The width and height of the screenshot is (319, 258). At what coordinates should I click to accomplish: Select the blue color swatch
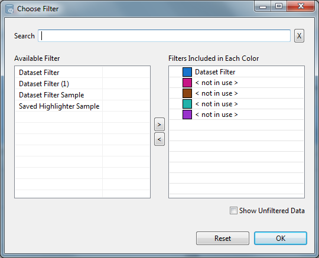(187, 72)
